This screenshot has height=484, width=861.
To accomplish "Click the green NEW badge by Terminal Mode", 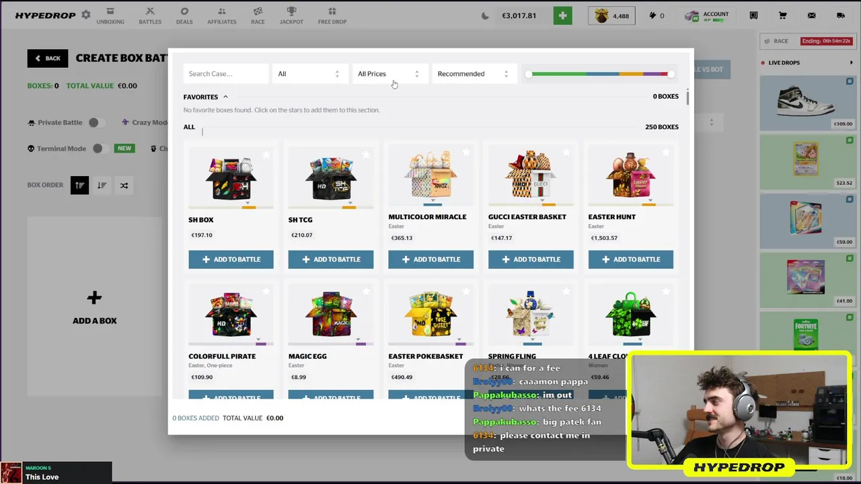I will click(124, 149).
